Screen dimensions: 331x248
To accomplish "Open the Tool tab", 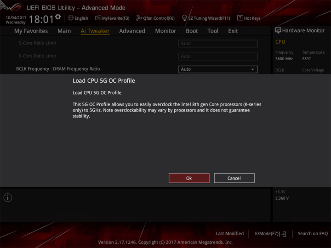I will [213, 31].
